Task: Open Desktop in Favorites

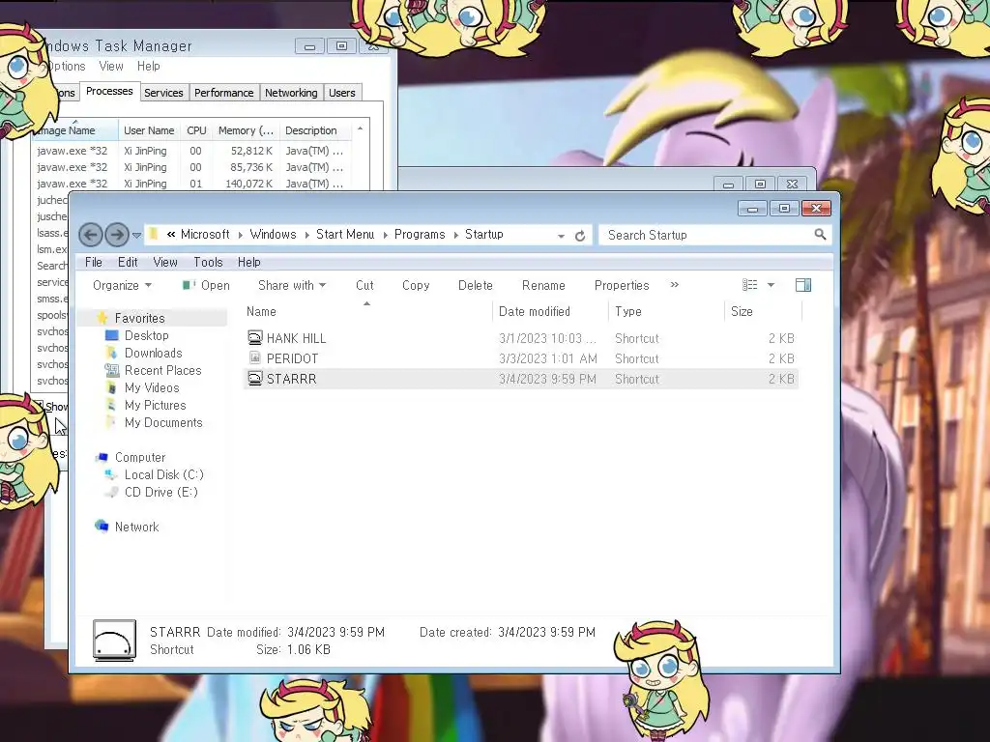Action: [147, 335]
